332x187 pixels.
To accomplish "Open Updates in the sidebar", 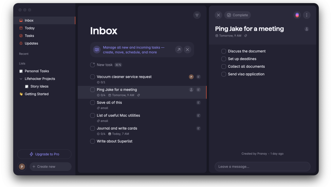I will 31,43.
